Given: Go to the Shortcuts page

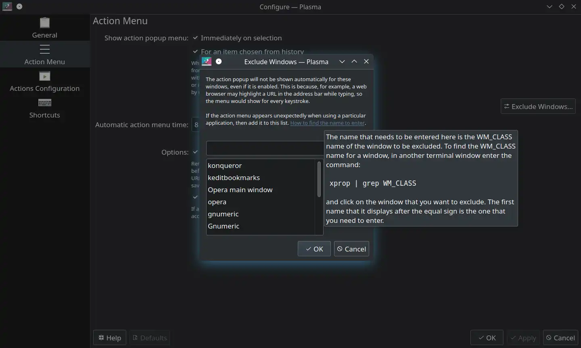Looking at the screenshot, I should click(x=44, y=107).
